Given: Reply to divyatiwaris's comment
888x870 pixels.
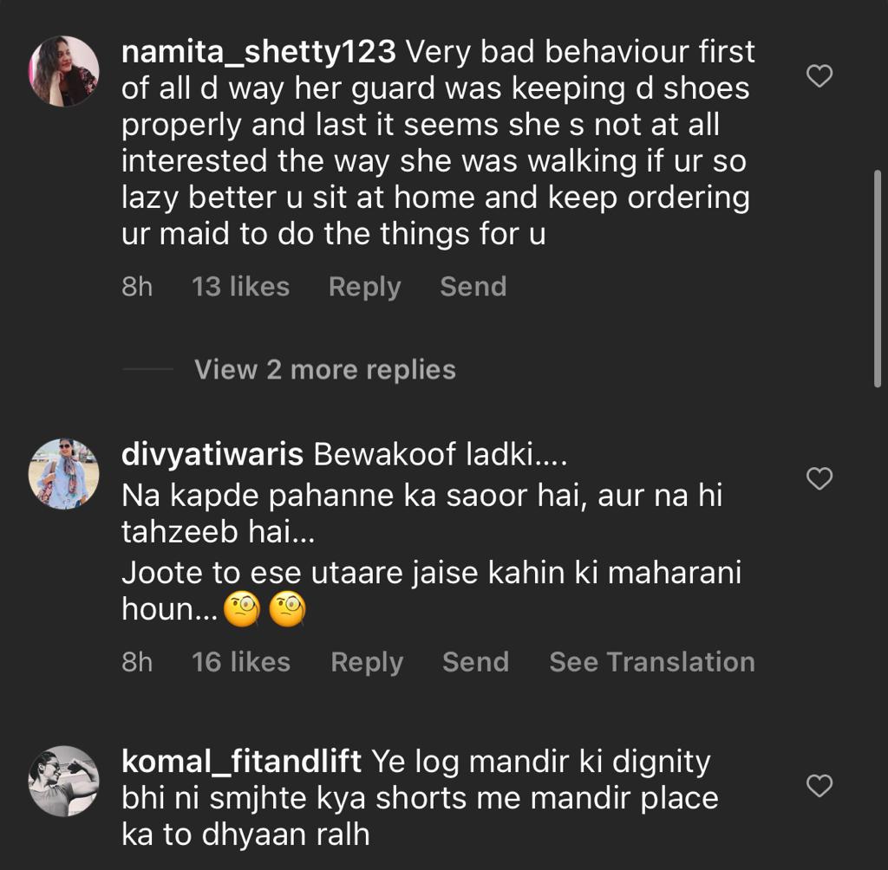Looking at the screenshot, I should coord(367,662).
